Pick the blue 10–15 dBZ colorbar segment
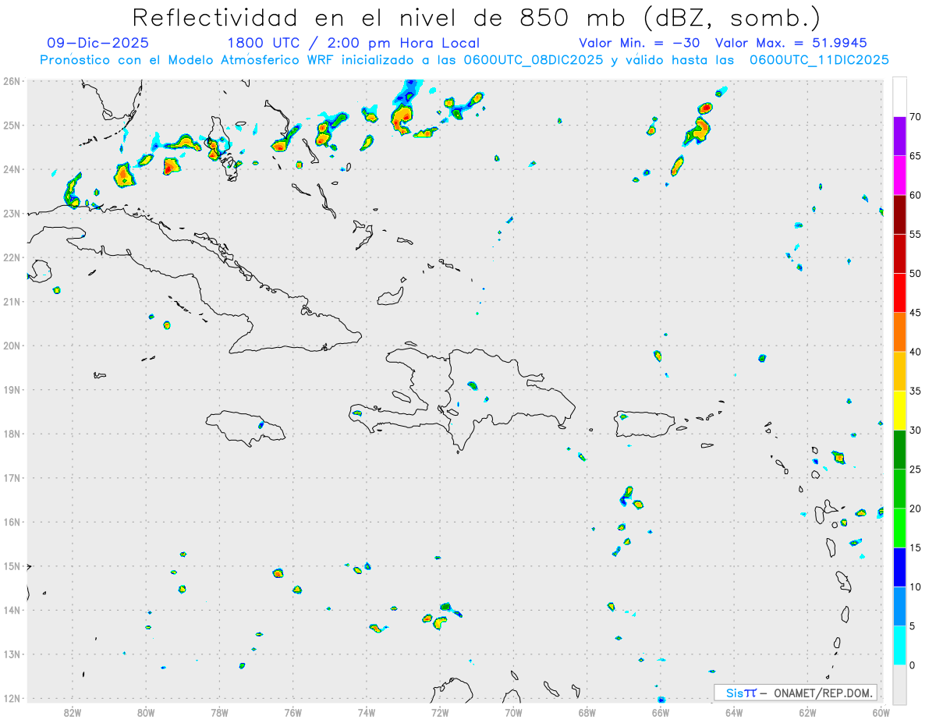Screen dimensions: 936x723 [899, 567]
